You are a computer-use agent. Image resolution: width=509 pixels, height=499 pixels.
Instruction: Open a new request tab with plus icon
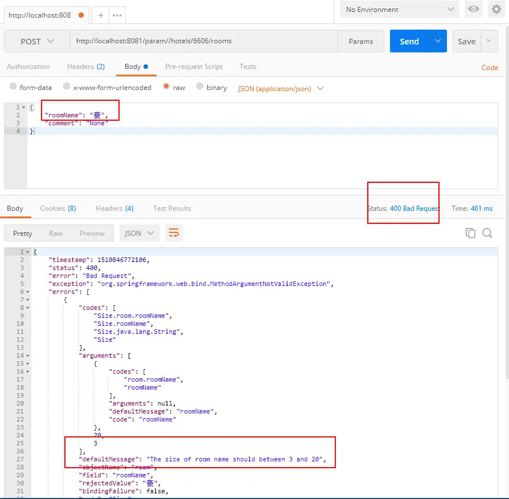pos(101,15)
